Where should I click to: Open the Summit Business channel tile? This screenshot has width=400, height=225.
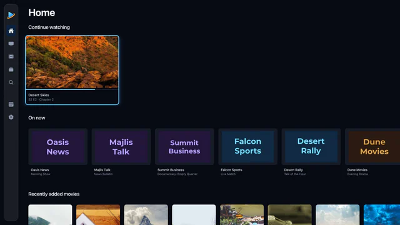(184, 147)
